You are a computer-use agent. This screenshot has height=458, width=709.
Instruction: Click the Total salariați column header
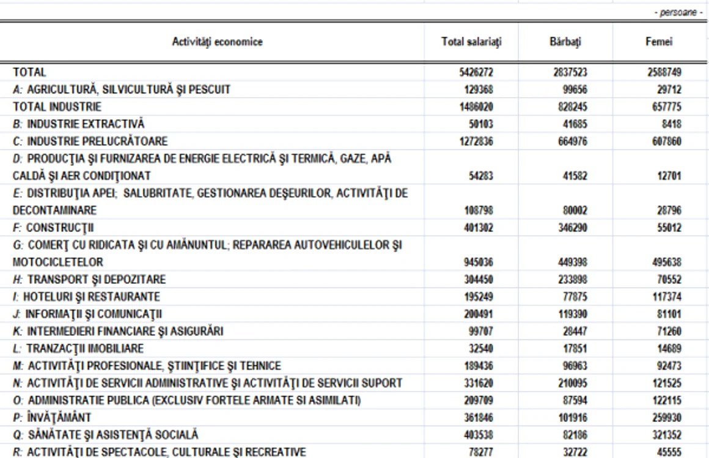(471, 42)
